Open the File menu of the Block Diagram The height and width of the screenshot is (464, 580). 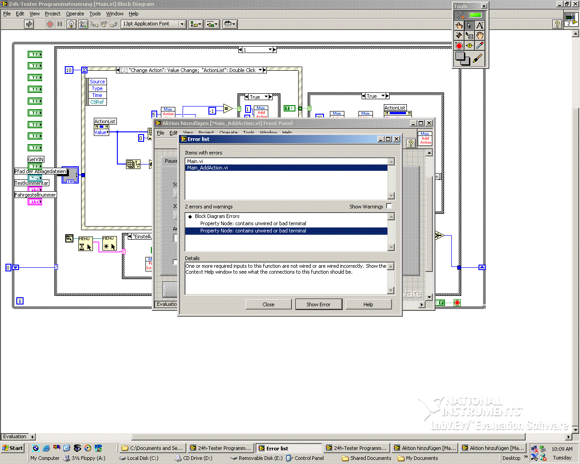pyautogui.click(x=7, y=14)
